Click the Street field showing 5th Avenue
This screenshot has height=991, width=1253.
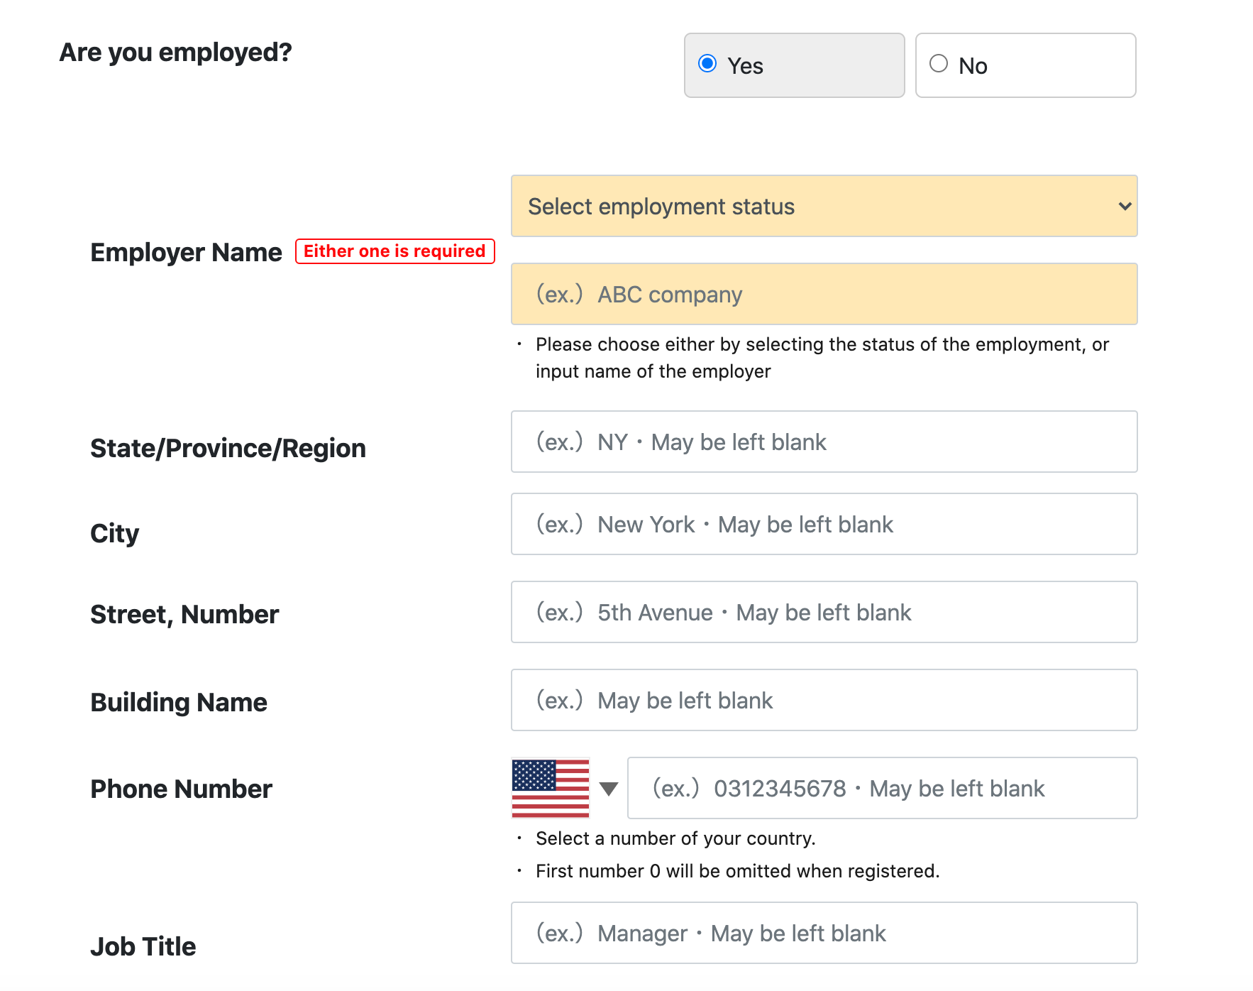click(824, 612)
